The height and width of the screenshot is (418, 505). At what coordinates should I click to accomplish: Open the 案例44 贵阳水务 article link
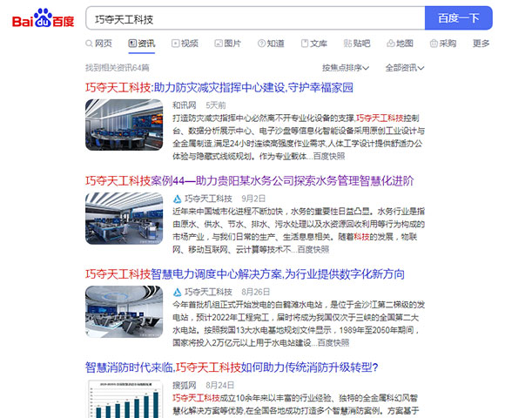coord(250,181)
